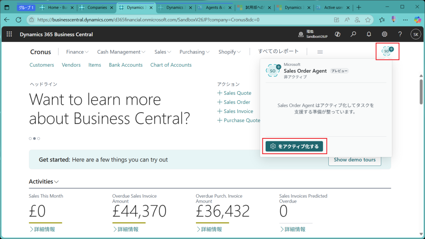Expand the Shopify menu
The height and width of the screenshot is (239, 425).
(229, 52)
